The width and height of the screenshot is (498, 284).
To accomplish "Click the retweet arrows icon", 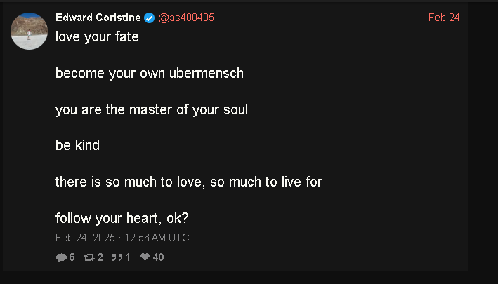I will [x=89, y=257].
